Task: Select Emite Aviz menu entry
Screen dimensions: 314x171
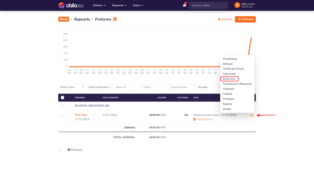Action: point(229,79)
